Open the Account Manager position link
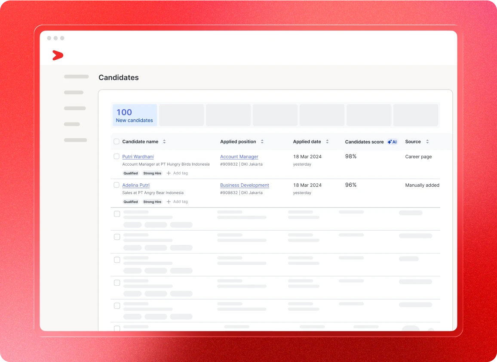This screenshot has height=362, width=497. pyautogui.click(x=239, y=157)
